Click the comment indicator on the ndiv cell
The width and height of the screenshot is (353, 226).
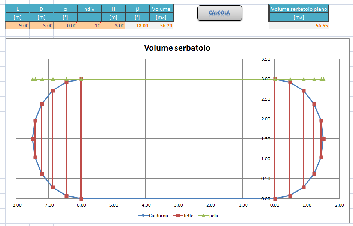(x=101, y=22)
